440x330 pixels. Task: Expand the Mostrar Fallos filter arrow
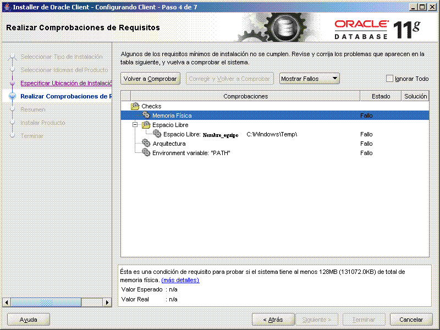(334, 78)
